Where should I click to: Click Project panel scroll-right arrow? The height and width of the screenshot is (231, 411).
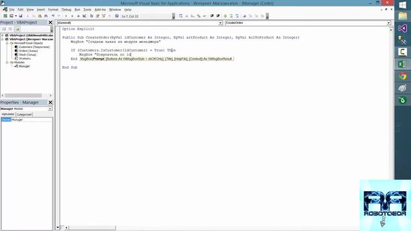click(x=51, y=96)
